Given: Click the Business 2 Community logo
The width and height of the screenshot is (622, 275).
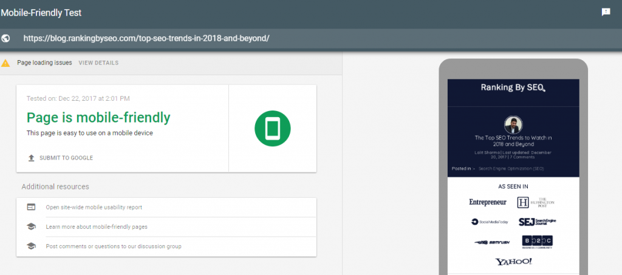Looking at the screenshot, I should [x=537, y=242].
